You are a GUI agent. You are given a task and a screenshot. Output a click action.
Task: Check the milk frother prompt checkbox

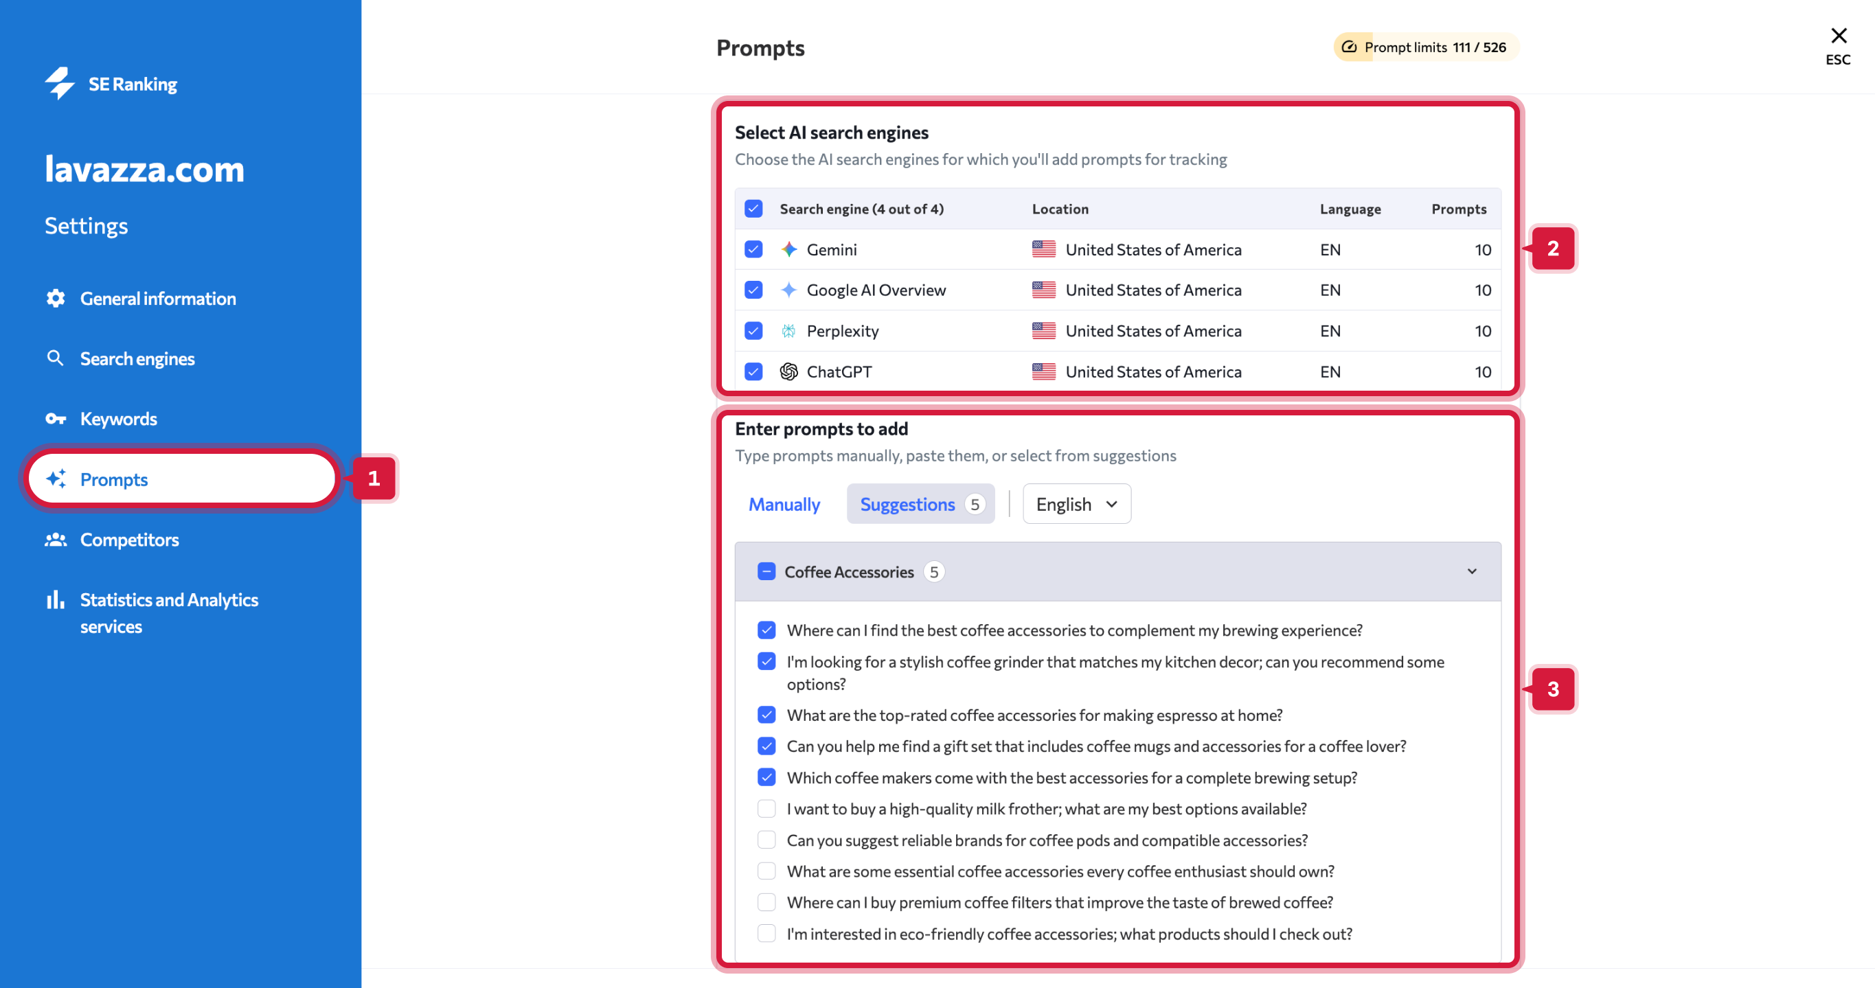(x=766, y=809)
